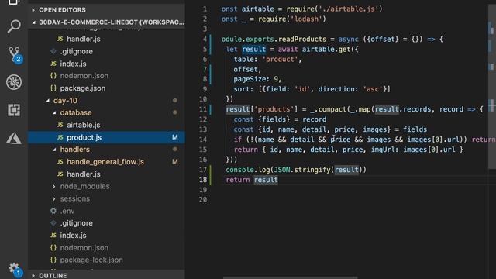The height and width of the screenshot is (279, 496).
Task: Click '_.compact' on line 11
Action: point(329,109)
